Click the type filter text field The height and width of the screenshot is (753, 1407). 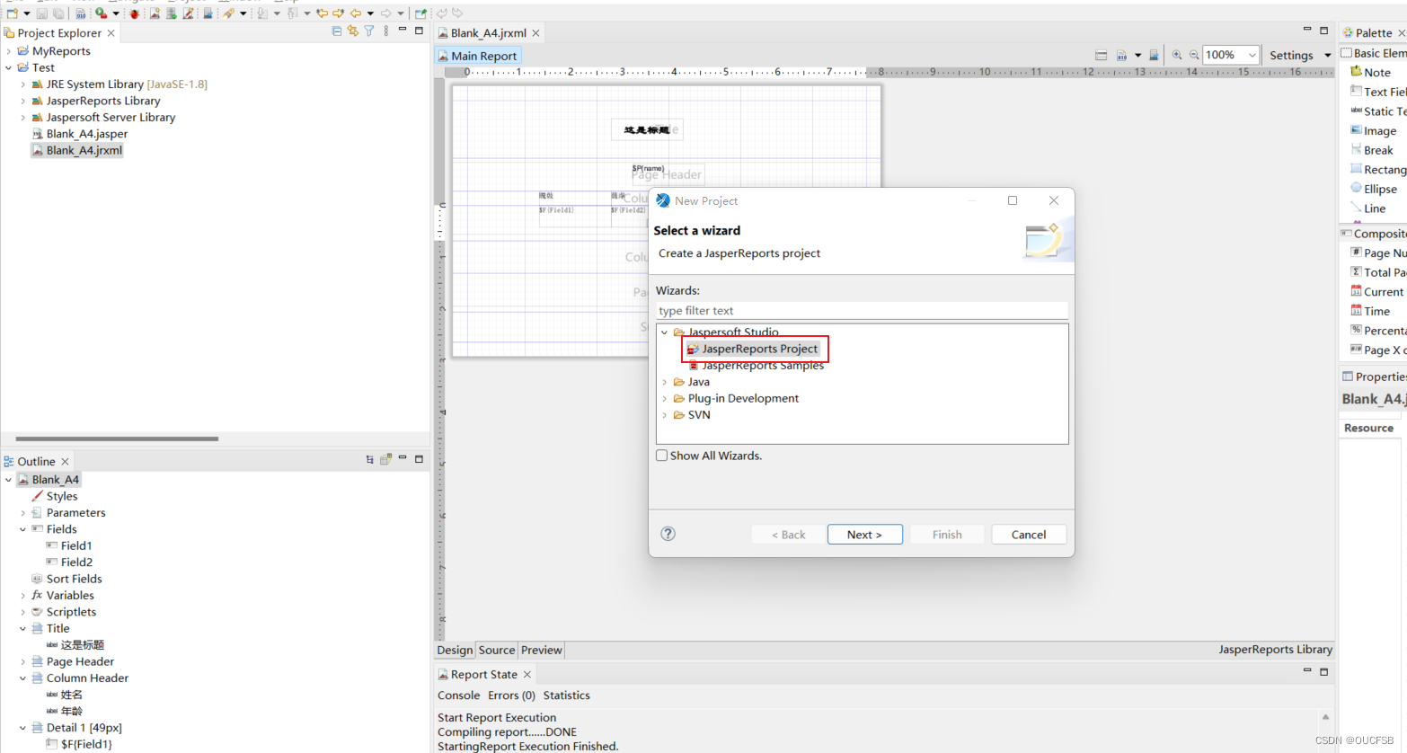tap(862, 311)
